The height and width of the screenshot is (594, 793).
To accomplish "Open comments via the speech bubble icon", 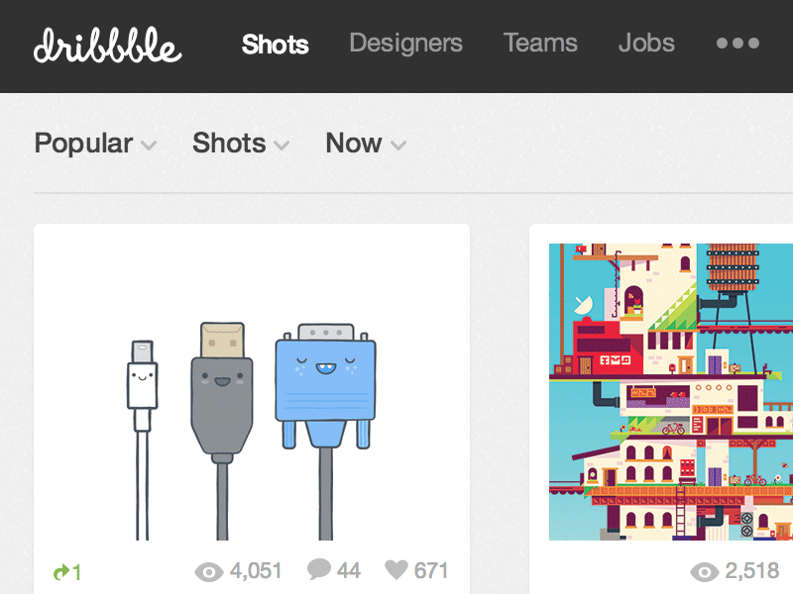I will (x=318, y=570).
